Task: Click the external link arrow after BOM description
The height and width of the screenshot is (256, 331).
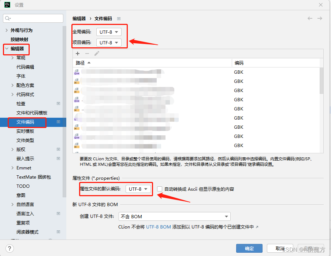Action: click(x=257, y=227)
